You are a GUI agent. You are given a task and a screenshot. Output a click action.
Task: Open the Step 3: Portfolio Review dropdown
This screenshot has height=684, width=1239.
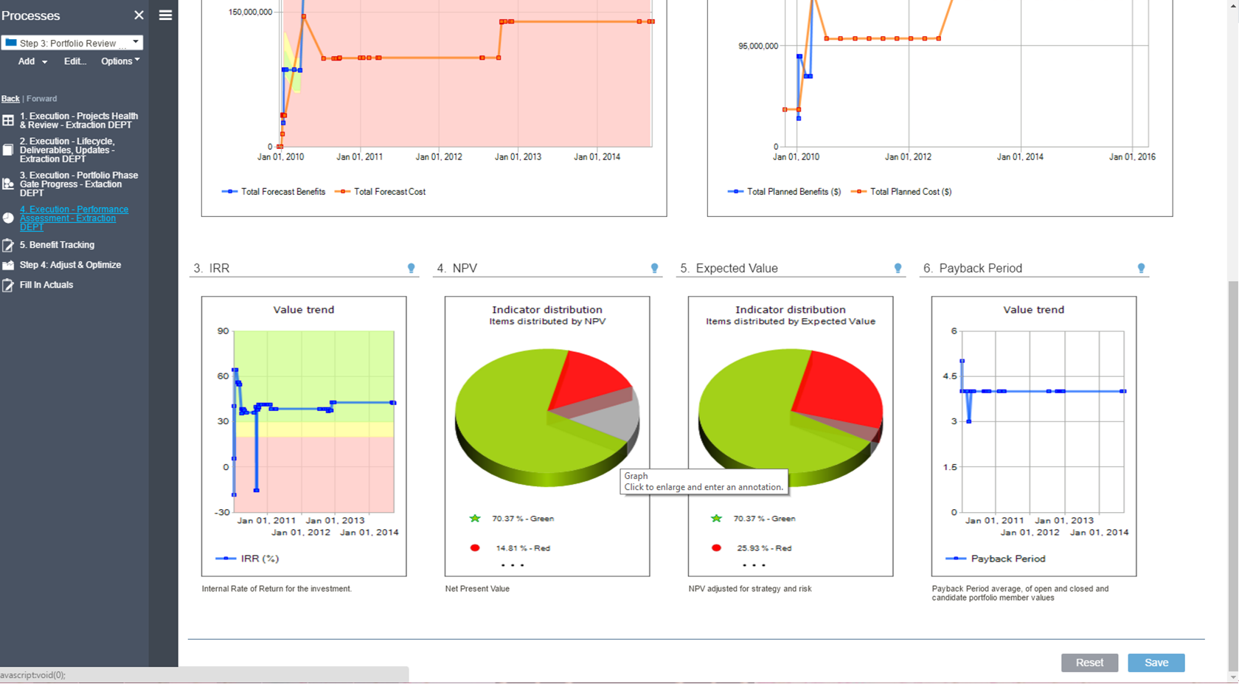pos(136,43)
